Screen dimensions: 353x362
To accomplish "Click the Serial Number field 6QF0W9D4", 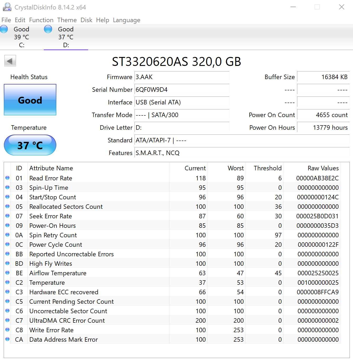I will click(x=182, y=90).
